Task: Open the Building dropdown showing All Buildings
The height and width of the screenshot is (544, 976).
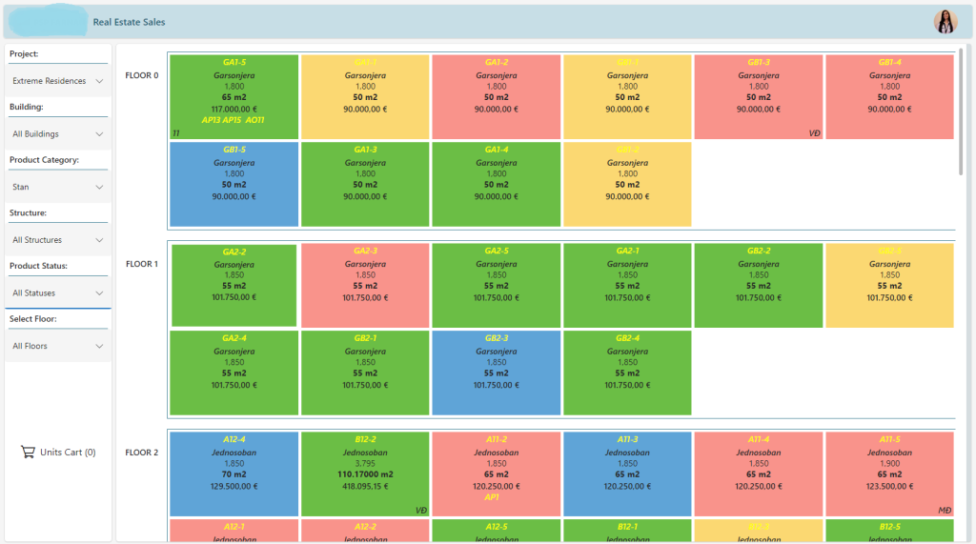Action: coord(58,134)
